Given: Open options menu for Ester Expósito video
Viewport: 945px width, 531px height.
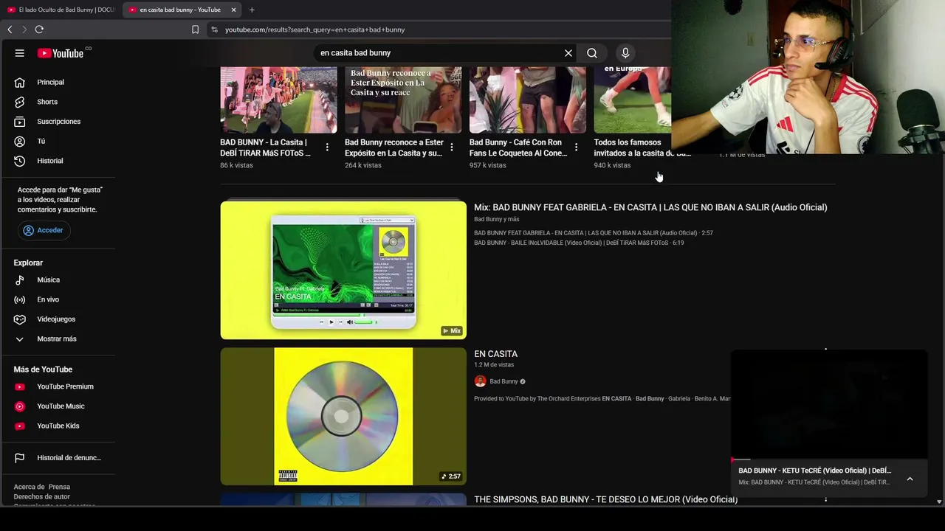Looking at the screenshot, I should 452,147.
